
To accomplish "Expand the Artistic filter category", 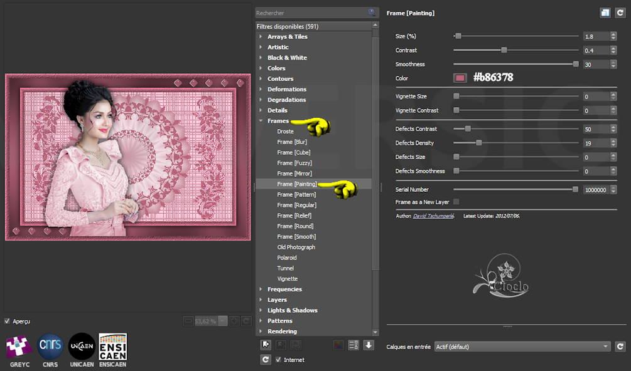I will click(278, 47).
